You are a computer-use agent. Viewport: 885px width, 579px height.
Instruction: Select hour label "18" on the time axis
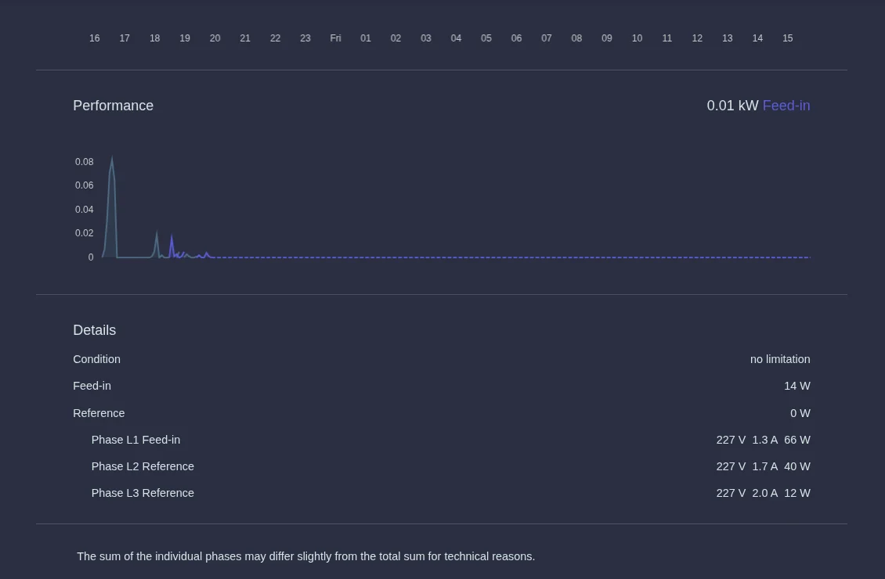pyautogui.click(x=154, y=38)
